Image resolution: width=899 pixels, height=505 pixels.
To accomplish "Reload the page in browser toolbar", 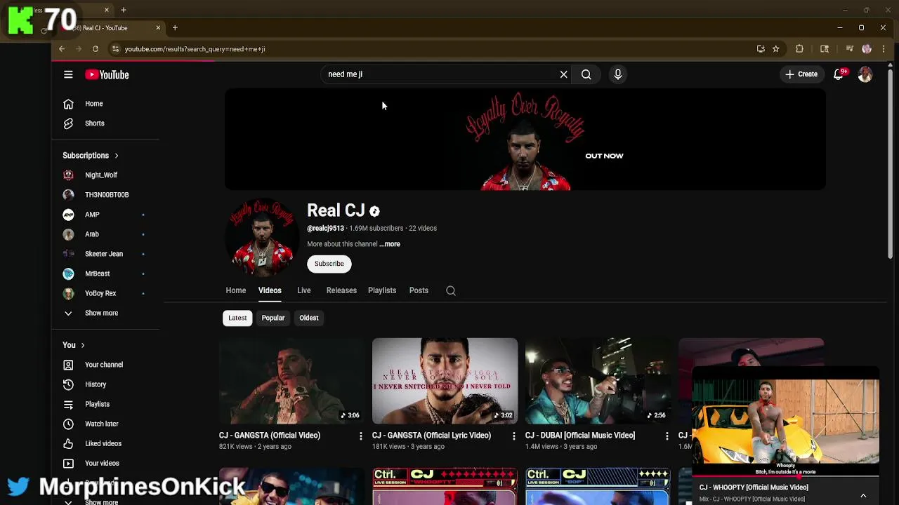I will pyautogui.click(x=96, y=49).
